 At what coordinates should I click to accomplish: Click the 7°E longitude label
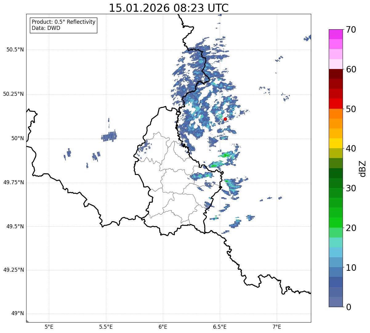(x=277, y=327)
